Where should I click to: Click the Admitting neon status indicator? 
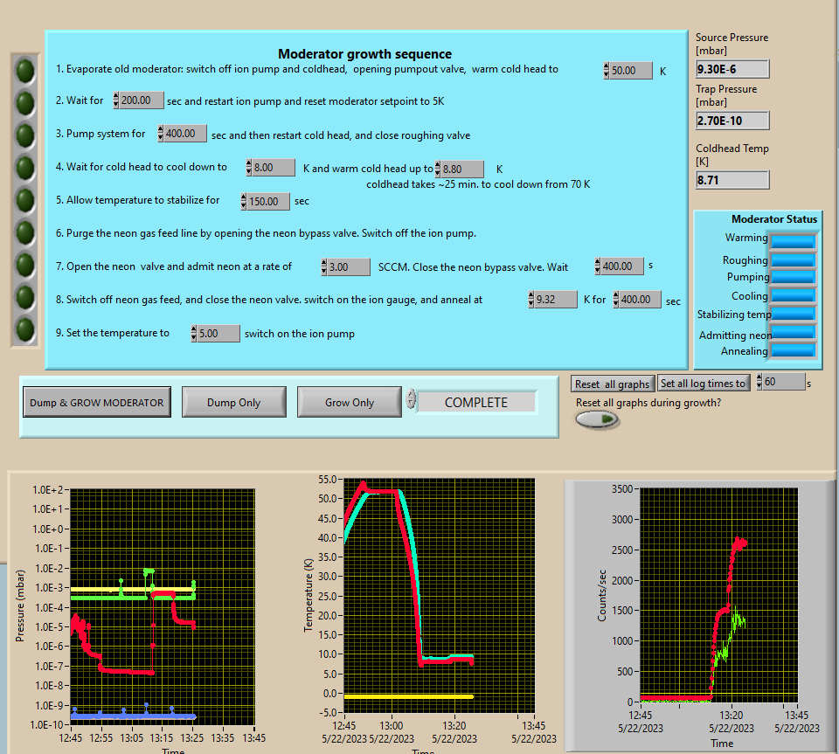point(793,332)
